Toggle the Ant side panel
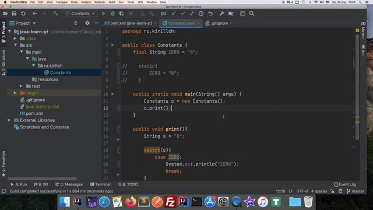 (363, 50)
